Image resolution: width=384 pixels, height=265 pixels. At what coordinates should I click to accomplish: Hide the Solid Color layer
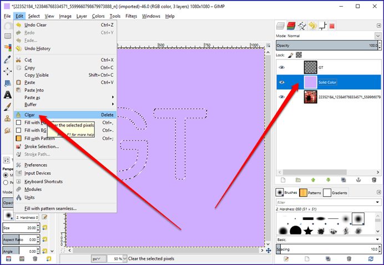point(282,82)
